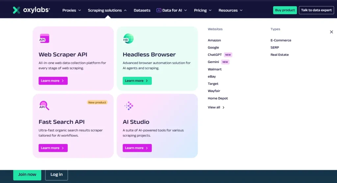Click the Oxylabs logo
Image resolution: width=337 pixels, height=183 pixels.
[x=31, y=10]
